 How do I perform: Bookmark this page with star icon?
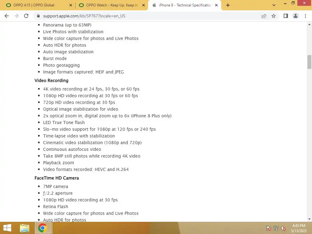(274, 16)
